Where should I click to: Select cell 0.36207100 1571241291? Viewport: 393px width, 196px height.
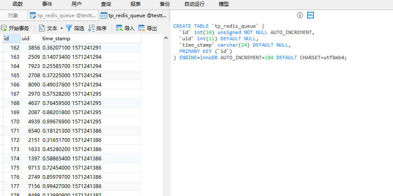pos(91,47)
